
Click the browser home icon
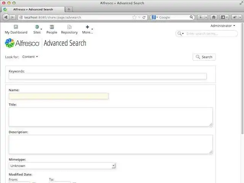213,17
